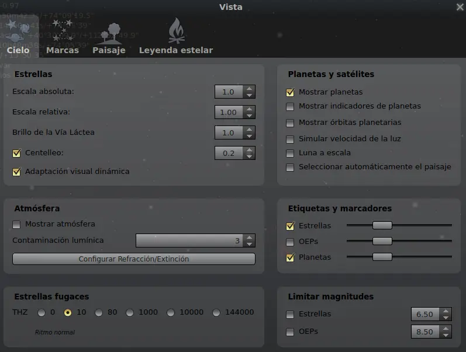Enable Luna a escala
The width and height of the screenshot is (466, 352).
290,153
